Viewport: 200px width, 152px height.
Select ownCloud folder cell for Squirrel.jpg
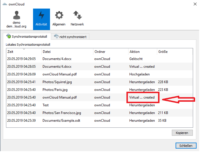pyautogui.click(x=102, y=82)
